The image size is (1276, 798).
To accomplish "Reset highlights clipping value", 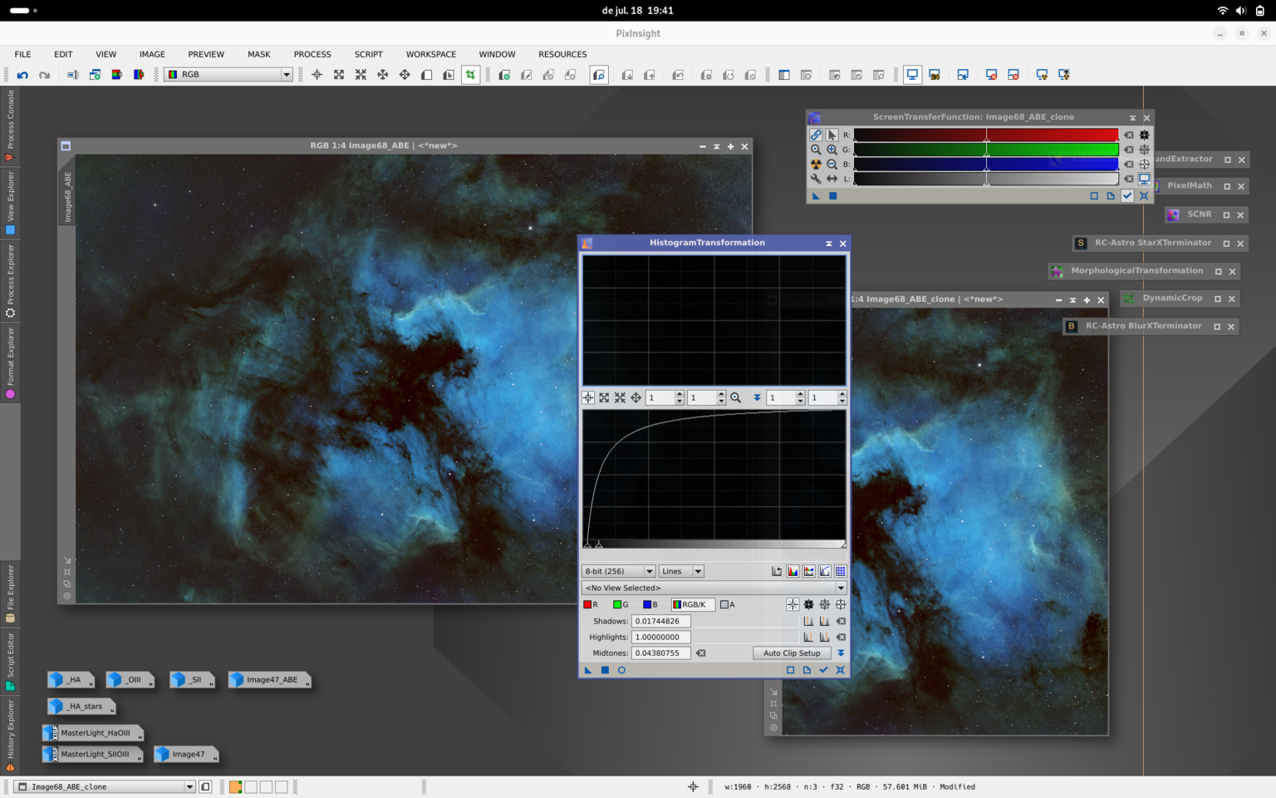I will (x=841, y=637).
